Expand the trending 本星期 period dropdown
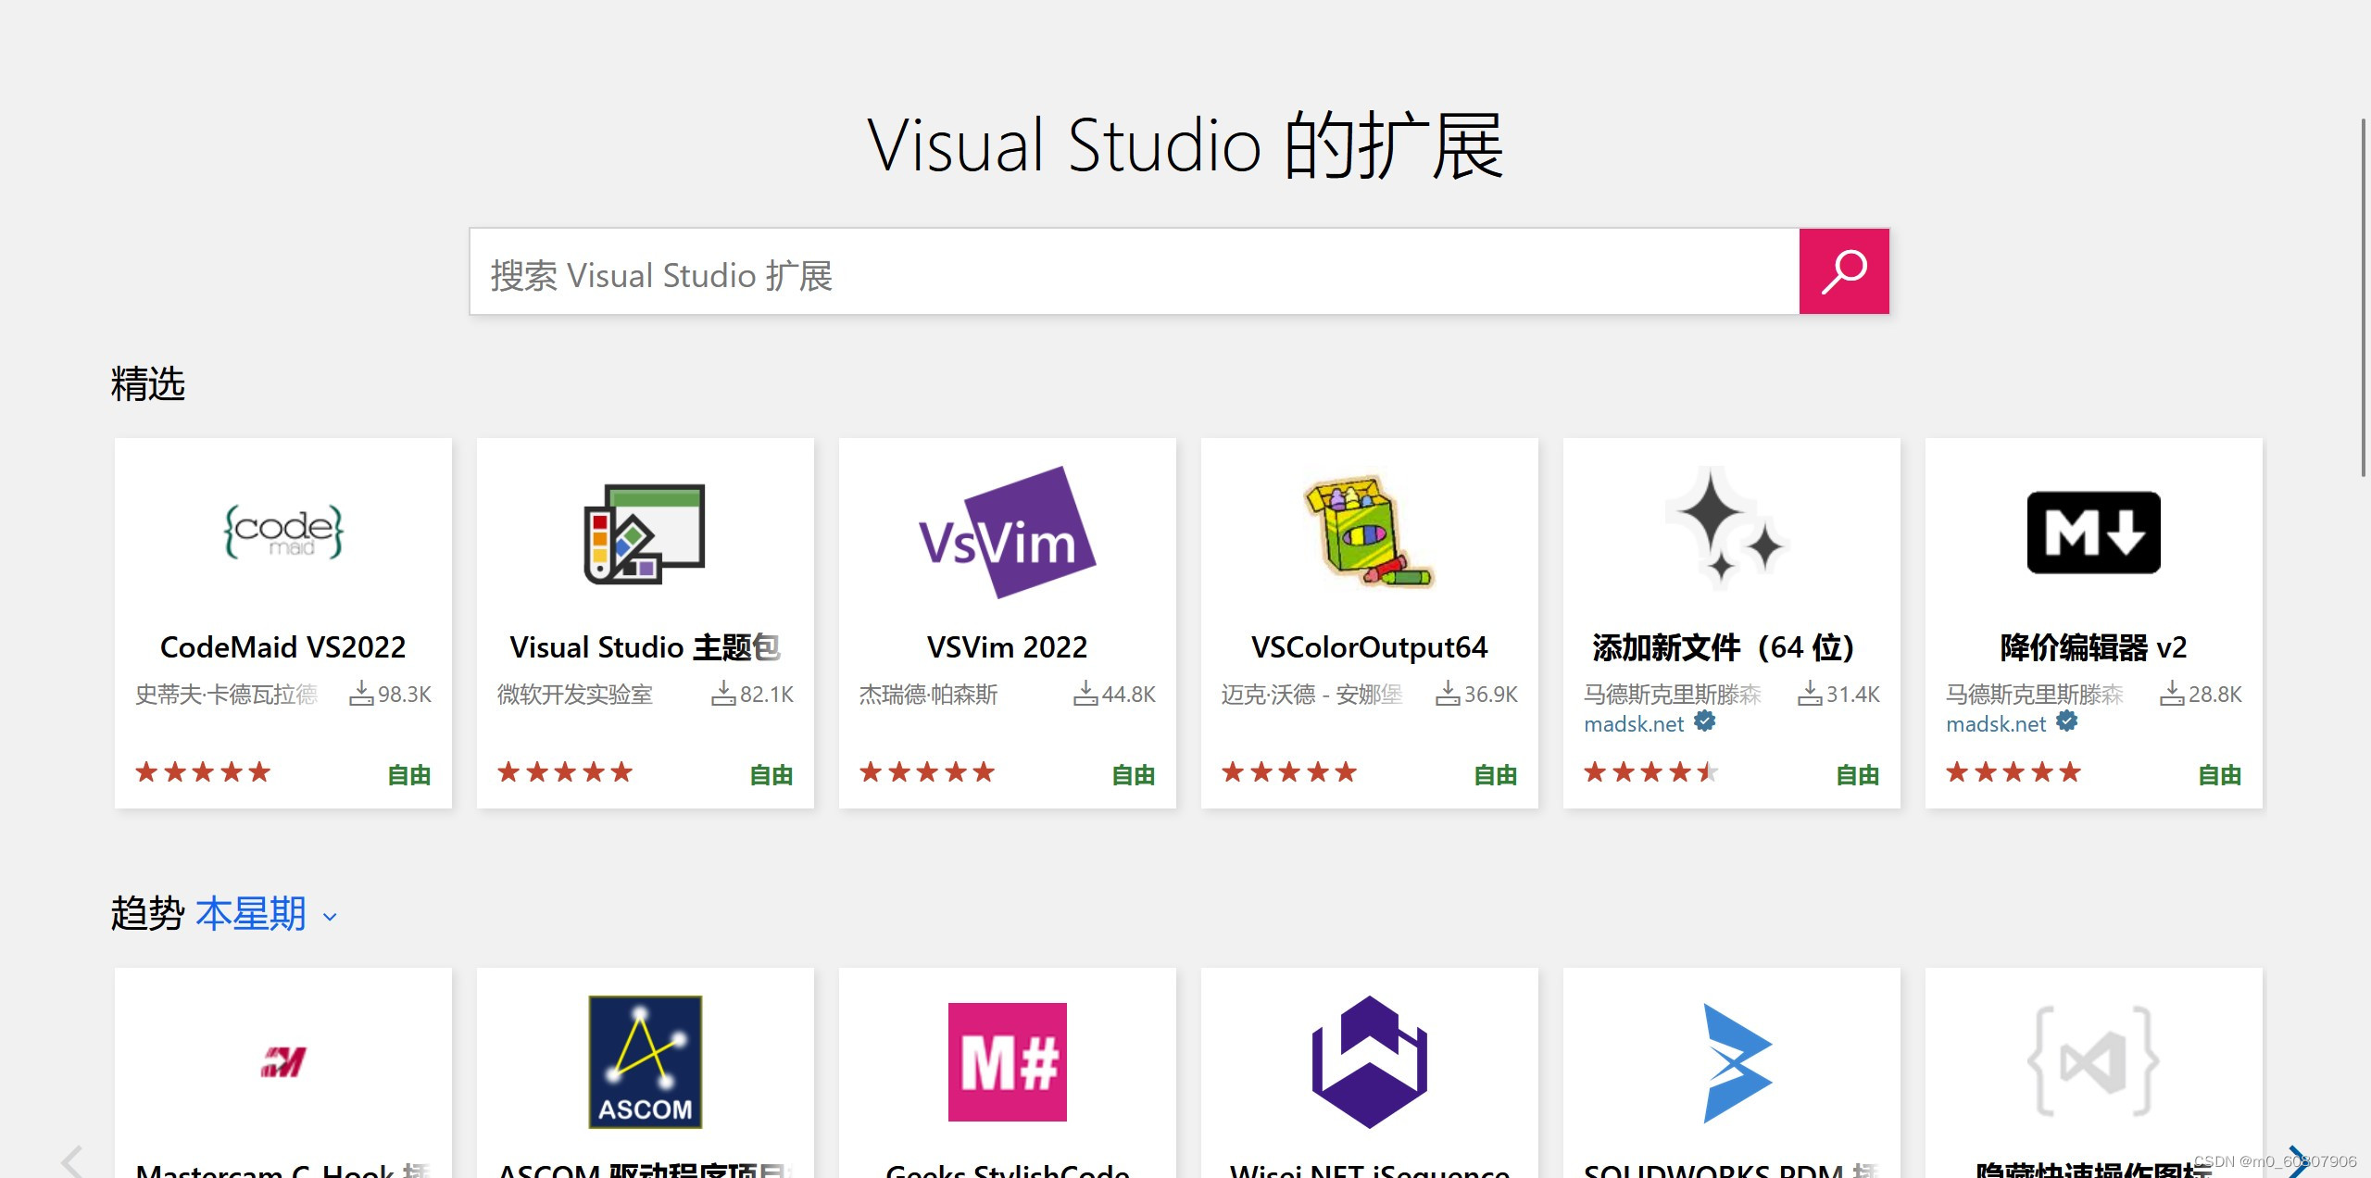The height and width of the screenshot is (1178, 2371). click(251, 914)
